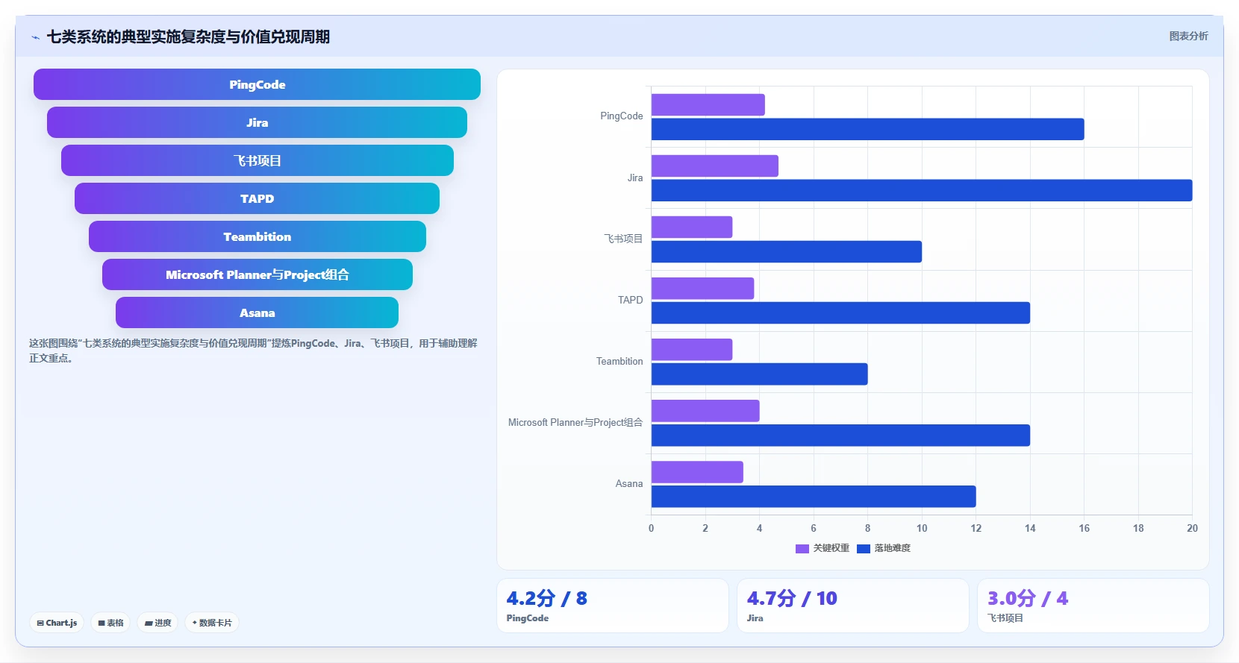The height and width of the screenshot is (663, 1239).
Task: Click the 表格 tag chip
Action: click(x=110, y=623)
